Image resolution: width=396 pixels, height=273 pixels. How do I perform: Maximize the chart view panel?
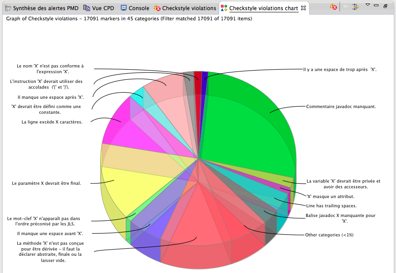point(385,6)
